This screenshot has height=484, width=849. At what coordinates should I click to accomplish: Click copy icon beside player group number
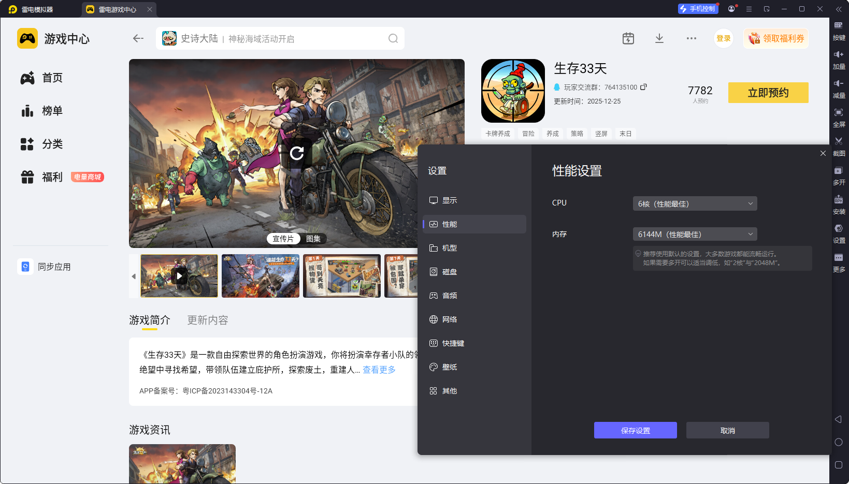click(x=643, y=87)
